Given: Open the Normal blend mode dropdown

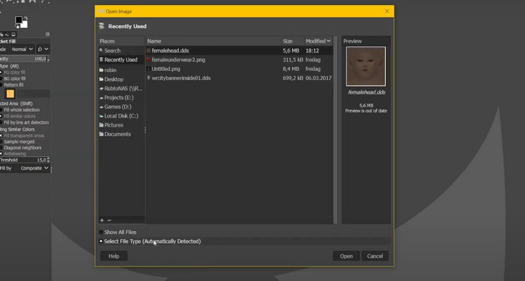Looking at the screenshot, I should [x=22, y=49].
